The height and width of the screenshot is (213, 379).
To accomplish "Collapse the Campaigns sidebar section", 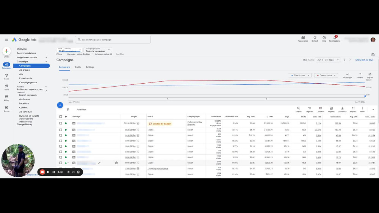I will pos(46,62).
